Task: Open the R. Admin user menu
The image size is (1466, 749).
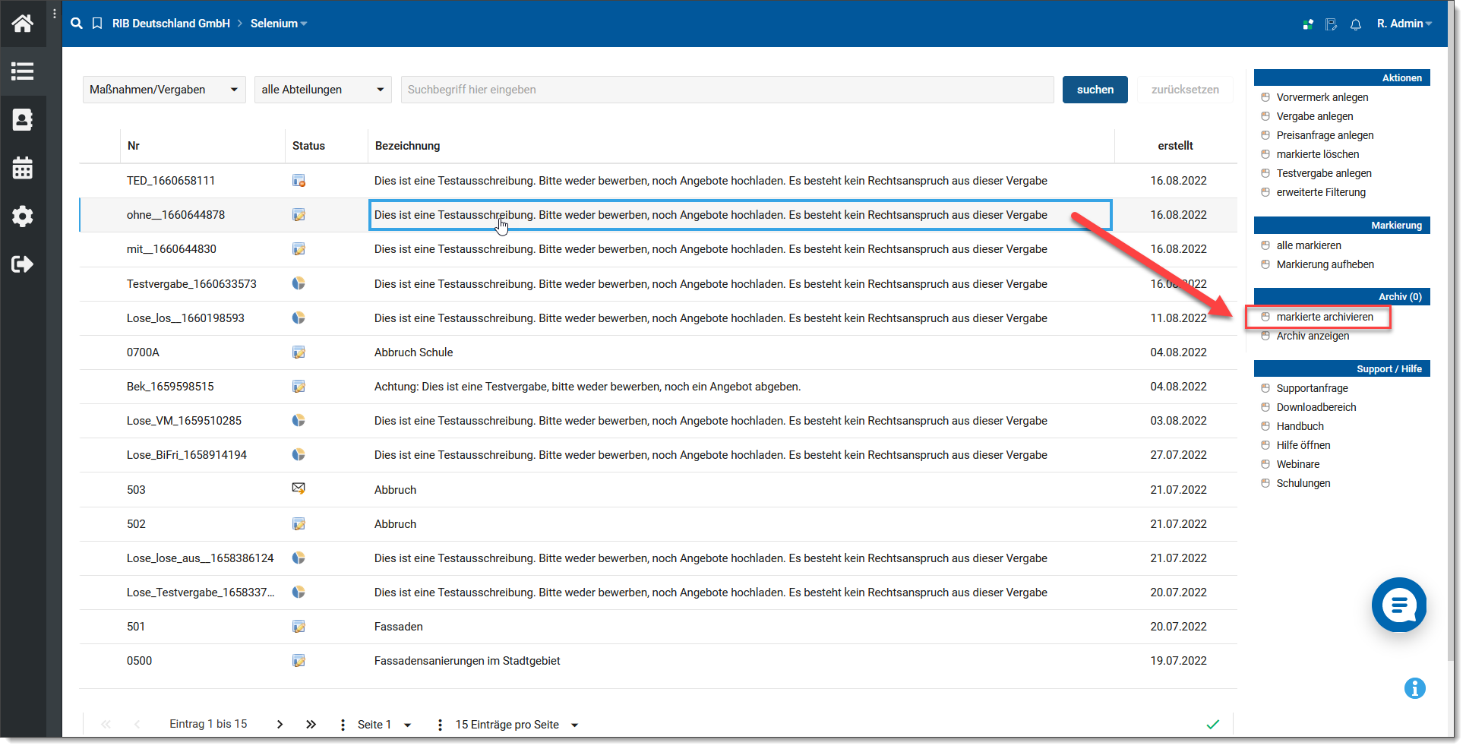Action: click(1404, 24)
